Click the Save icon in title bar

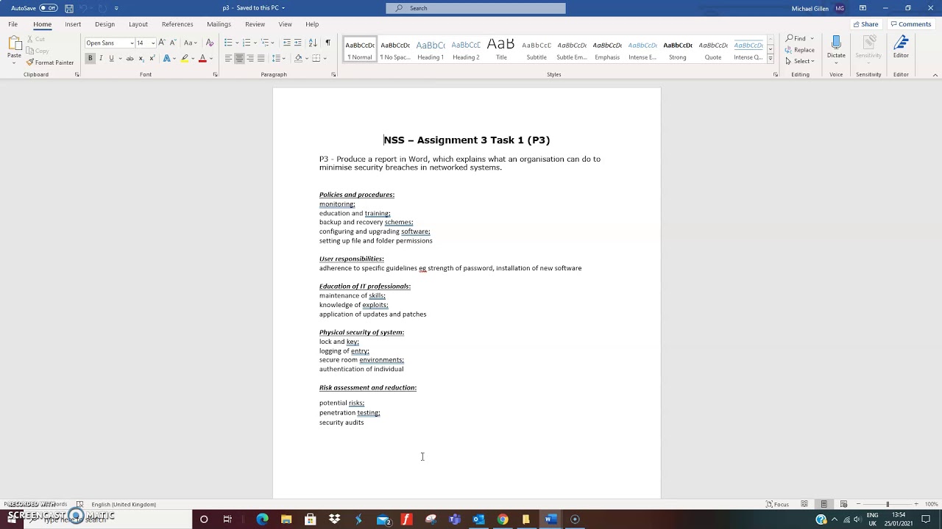click(x=69, y=8)
